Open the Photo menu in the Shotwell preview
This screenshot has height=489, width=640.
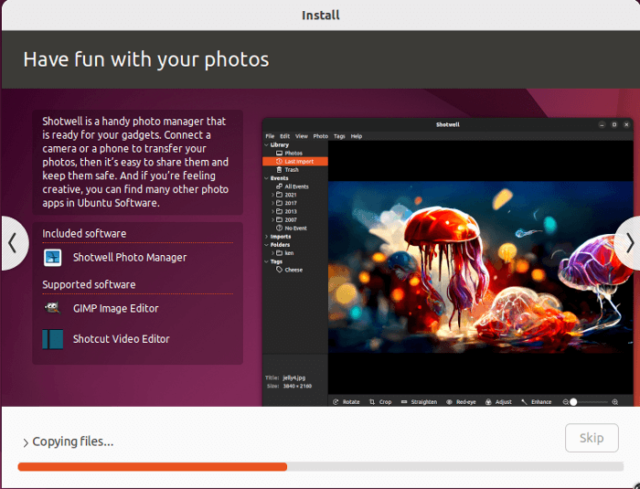coord(321,136)
